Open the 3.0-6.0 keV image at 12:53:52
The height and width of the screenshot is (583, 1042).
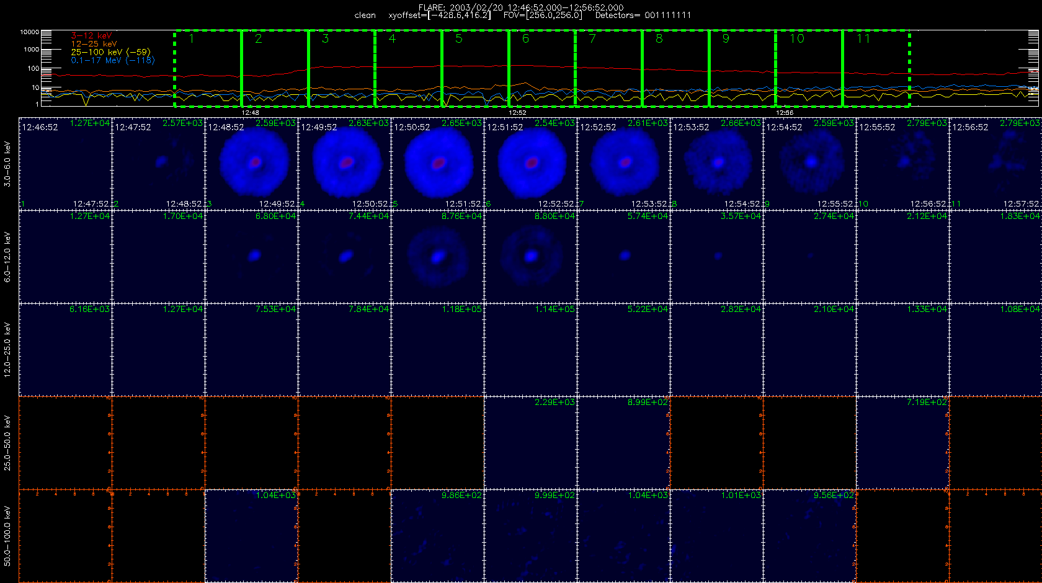coord(717,164)
